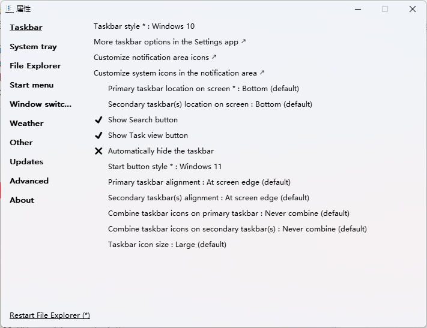Change primary taskbar location on screen
The image size is (427, 328).
click(203, 89)
